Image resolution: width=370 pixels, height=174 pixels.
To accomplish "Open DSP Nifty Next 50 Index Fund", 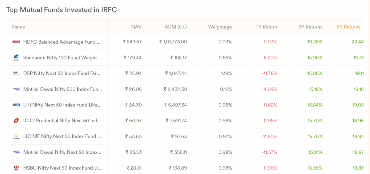I will pyautogui.click(x=62, y=74).
